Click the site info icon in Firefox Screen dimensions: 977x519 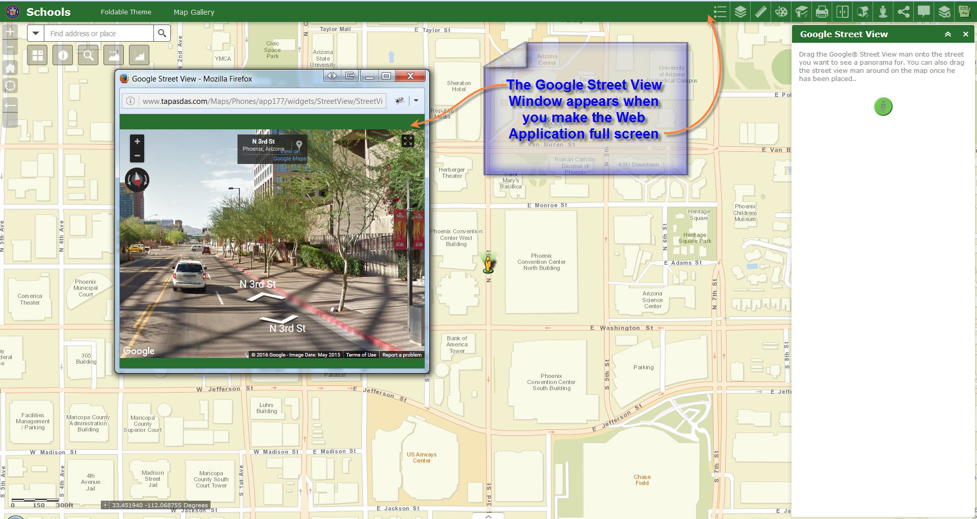point(130,101)
